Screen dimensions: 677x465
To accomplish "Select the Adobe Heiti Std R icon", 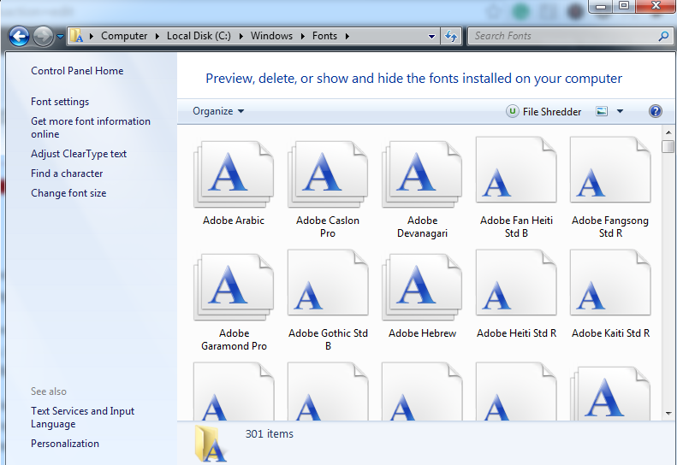I will point(516,283).
